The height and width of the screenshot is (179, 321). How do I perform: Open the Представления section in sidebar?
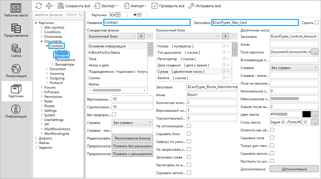point(16,30)
